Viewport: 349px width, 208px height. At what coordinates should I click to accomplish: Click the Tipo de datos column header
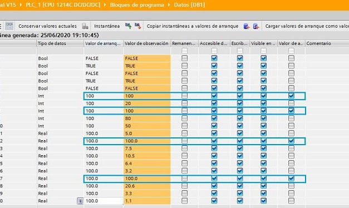60,43
